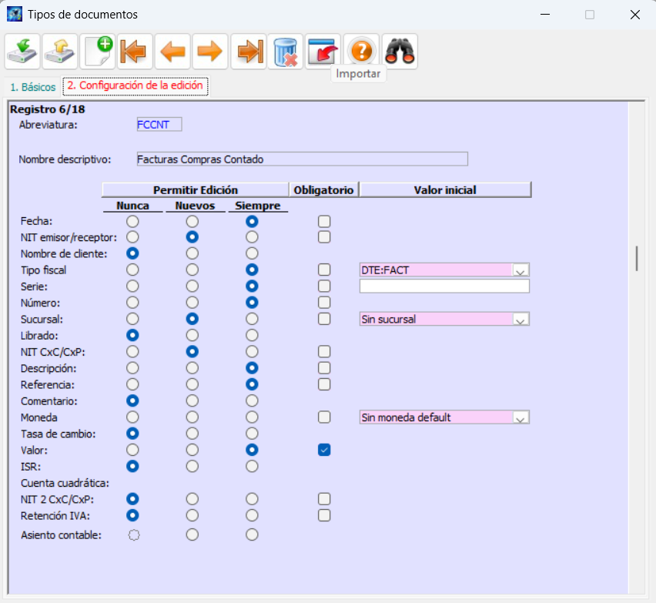656x603 pixels.
Task: Open the Sin sucursal dropdown
Action: pos(521,320)
